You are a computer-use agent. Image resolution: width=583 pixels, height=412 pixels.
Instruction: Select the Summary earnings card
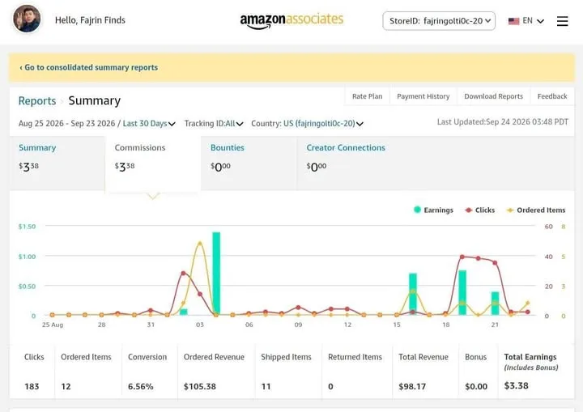click(x=57, y=164)
